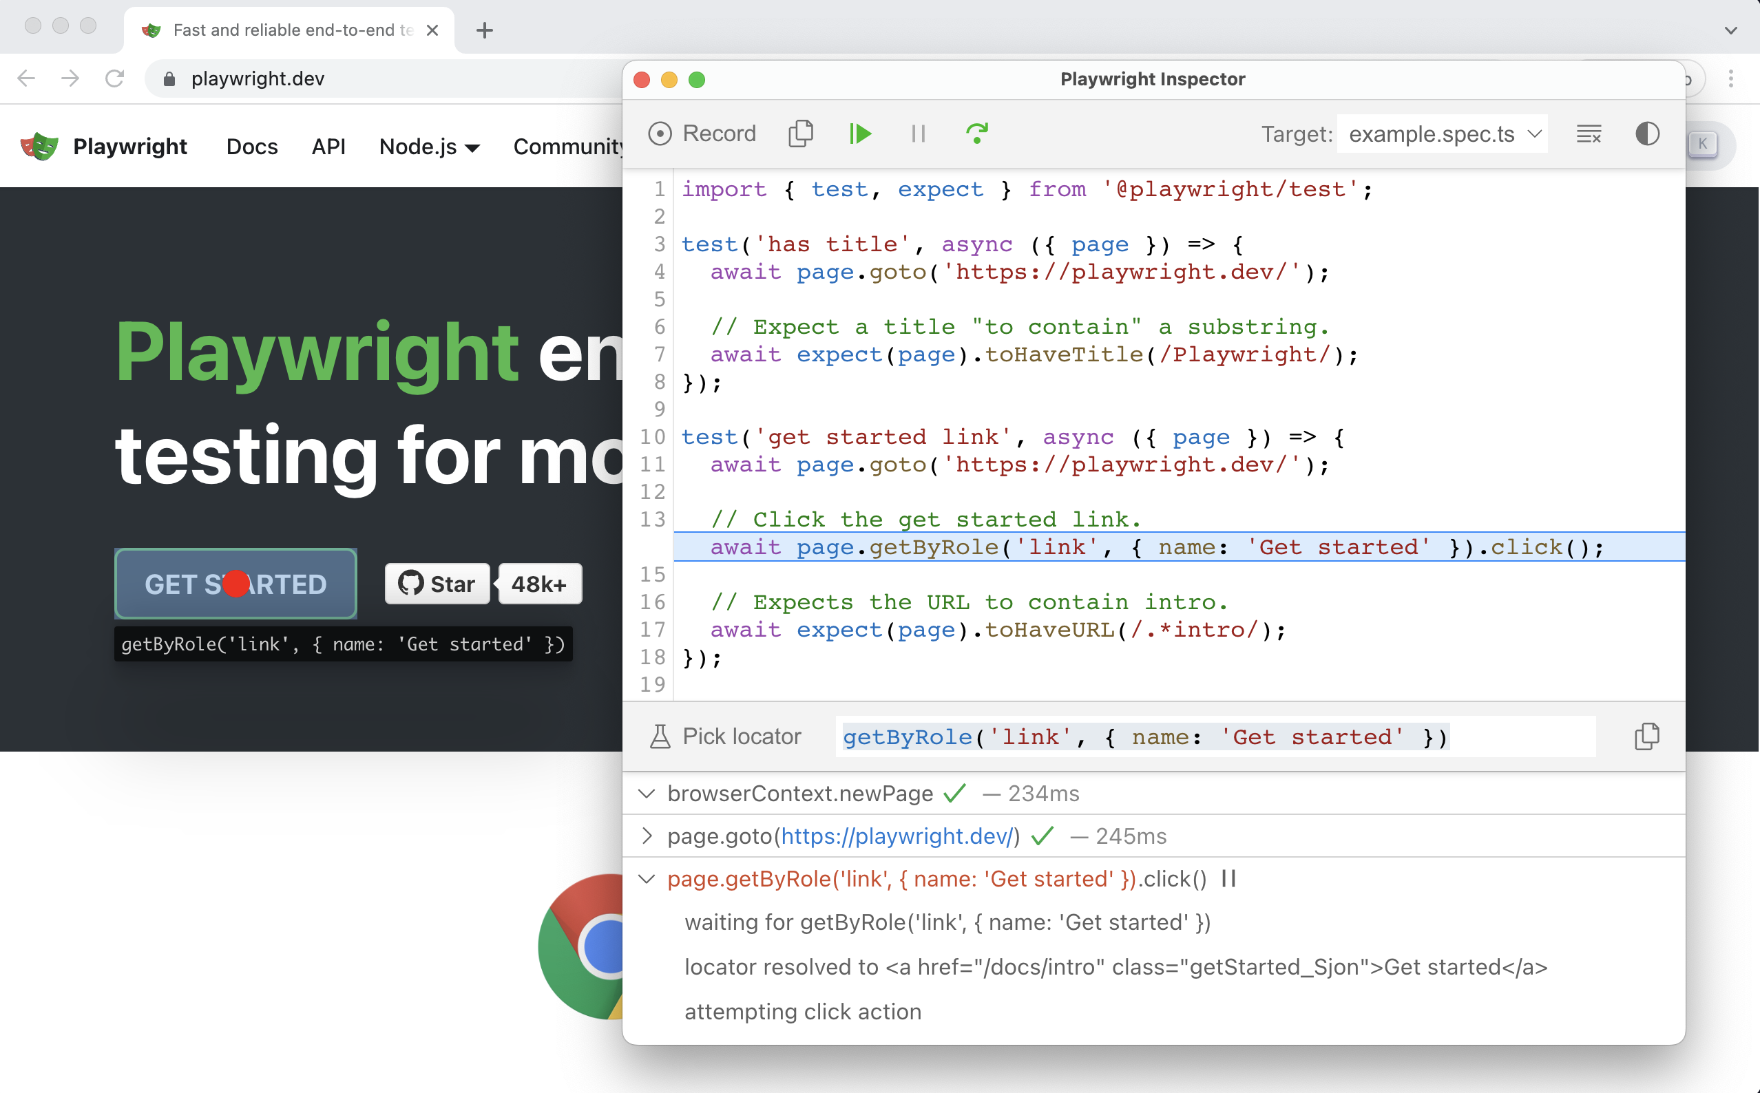Collapse the browserContext.newPage log entry
Image resolution: width=1760 pixels, height=1093 pixels.
pyautogui.click(x=647, y=794)
